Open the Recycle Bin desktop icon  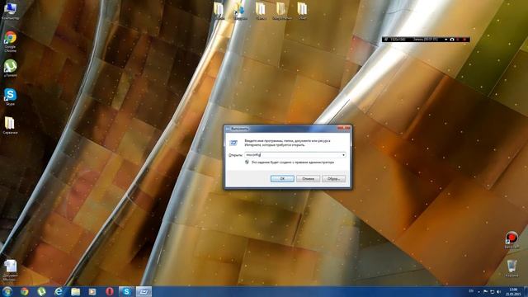point(511,268)
